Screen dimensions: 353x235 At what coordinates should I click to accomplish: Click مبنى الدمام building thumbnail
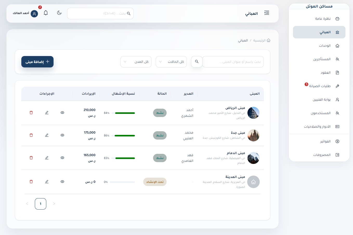click(253, 158)
